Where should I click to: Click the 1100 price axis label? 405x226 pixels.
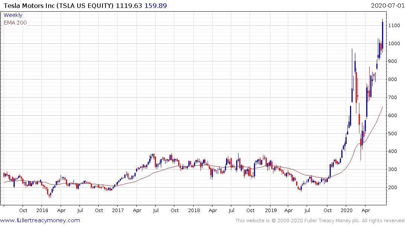click(x=394, y=26)
